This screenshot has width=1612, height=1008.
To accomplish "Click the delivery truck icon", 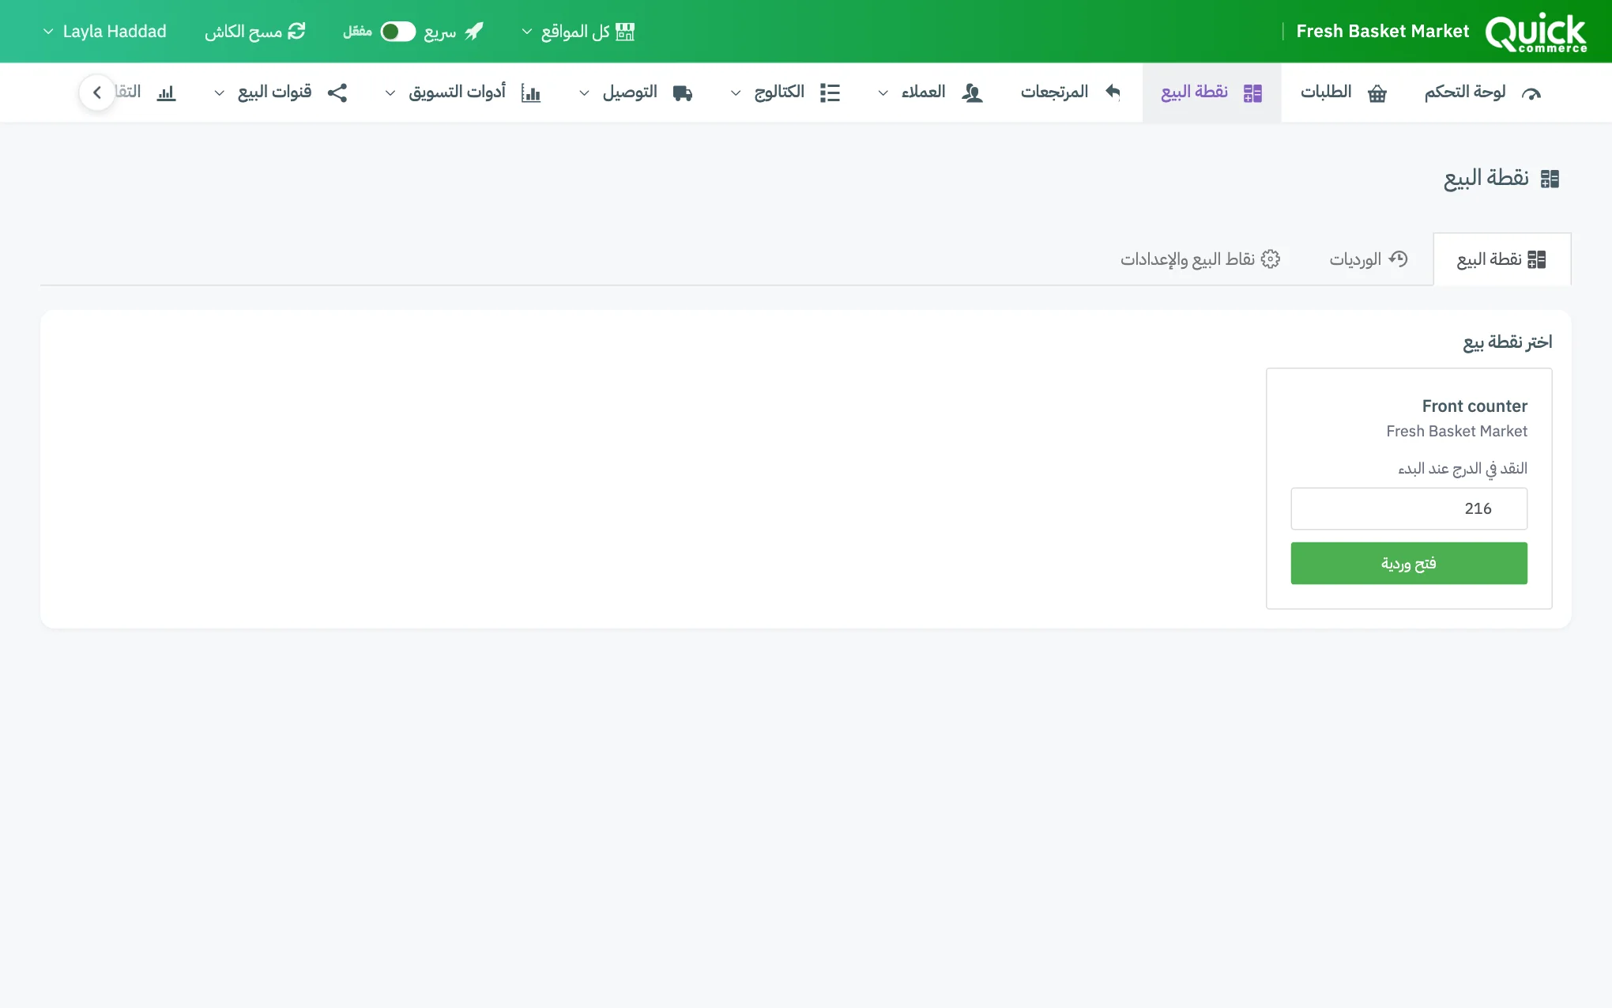I will 683,93.
